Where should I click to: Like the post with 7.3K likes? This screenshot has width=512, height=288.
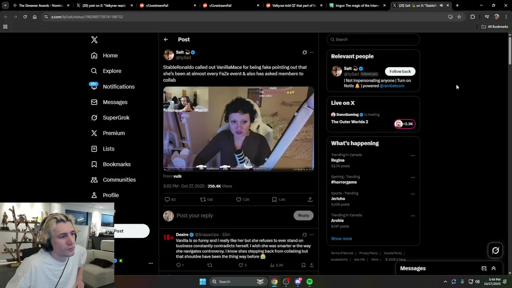[239, 199]
